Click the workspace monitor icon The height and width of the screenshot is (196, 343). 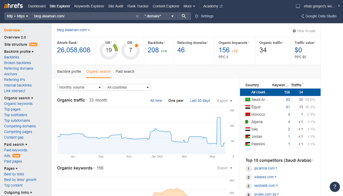coord(298,6)
